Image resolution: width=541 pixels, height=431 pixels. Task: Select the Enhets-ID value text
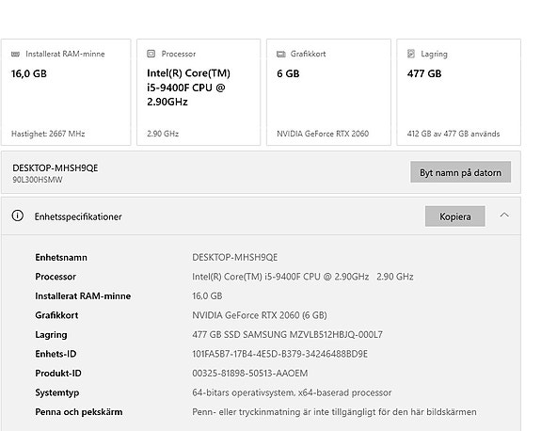279,354
